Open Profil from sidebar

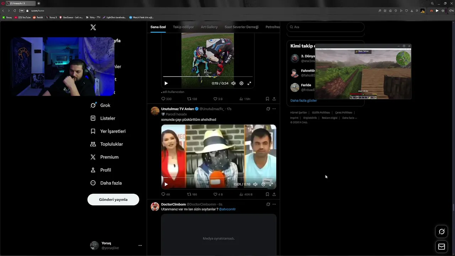pos(101,170)
